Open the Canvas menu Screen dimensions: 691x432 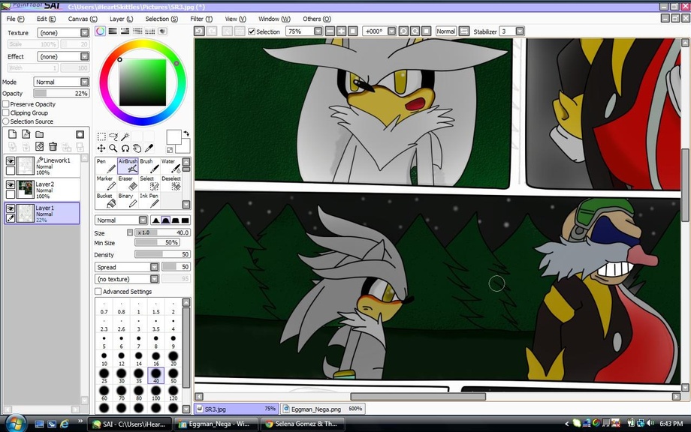tap(83, 19)
